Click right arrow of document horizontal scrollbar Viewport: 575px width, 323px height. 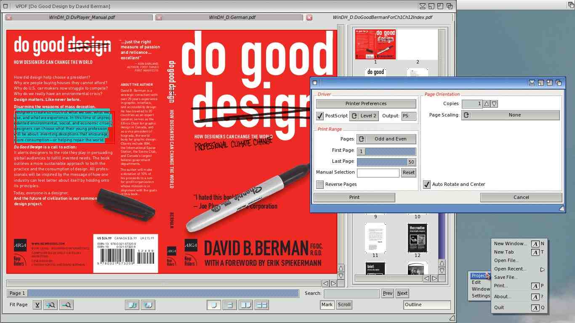[x=333, y=283]
